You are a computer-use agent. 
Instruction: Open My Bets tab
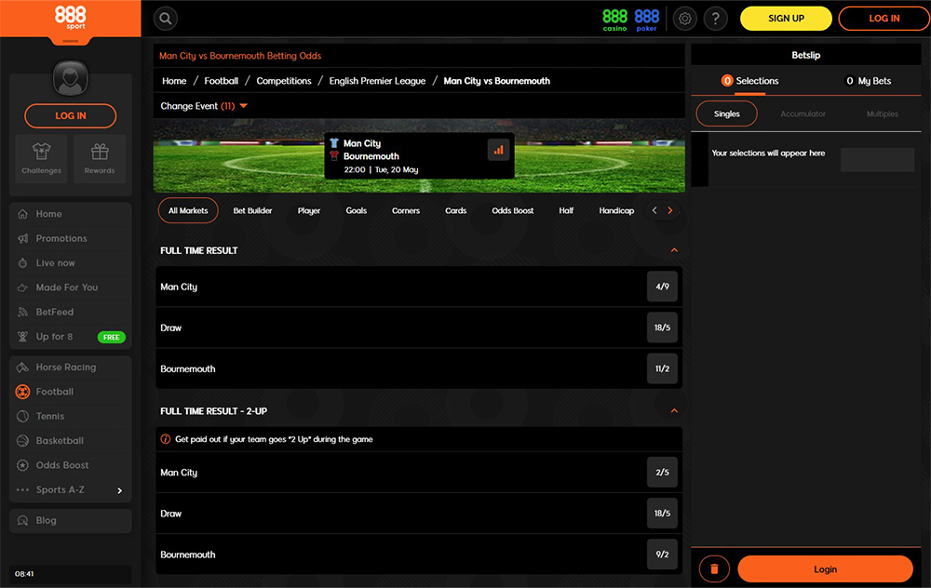(x=868, y=81)
